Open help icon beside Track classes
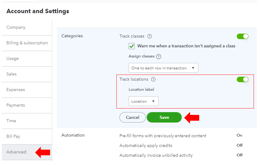The image size is (260, 165). [x=150, y=36]
